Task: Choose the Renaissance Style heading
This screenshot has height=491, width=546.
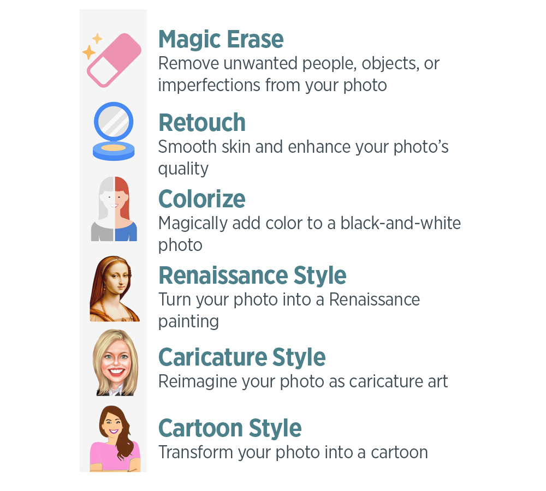Action: click(252, 276)
